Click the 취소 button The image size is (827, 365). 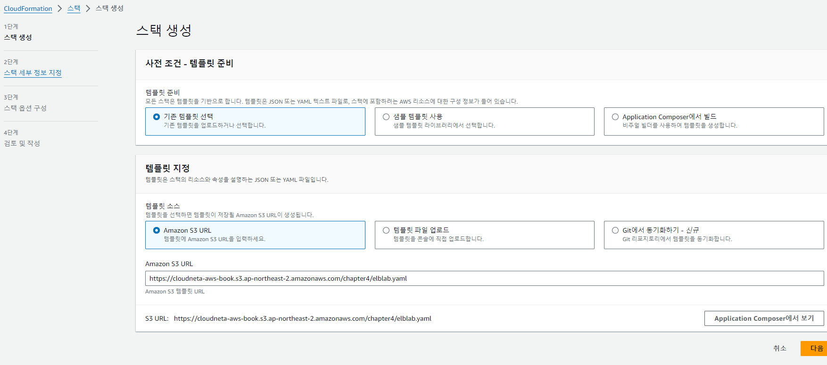tap(780, 349)
